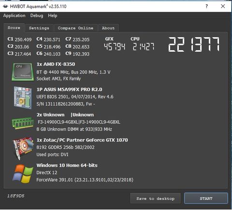Open the Help menu

(53, 15)
